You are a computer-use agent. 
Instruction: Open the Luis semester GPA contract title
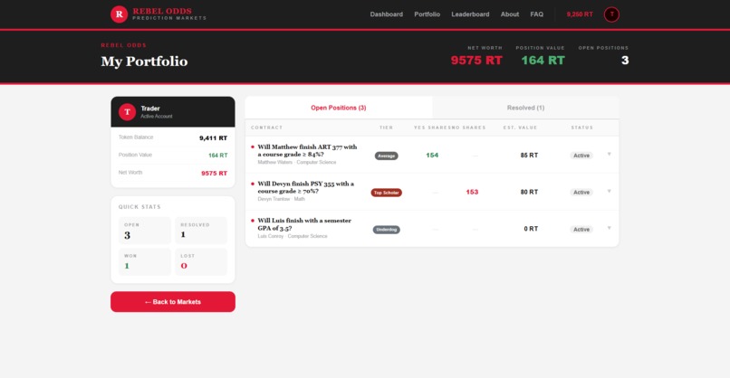pyautogui.click(x=304, y=224)
